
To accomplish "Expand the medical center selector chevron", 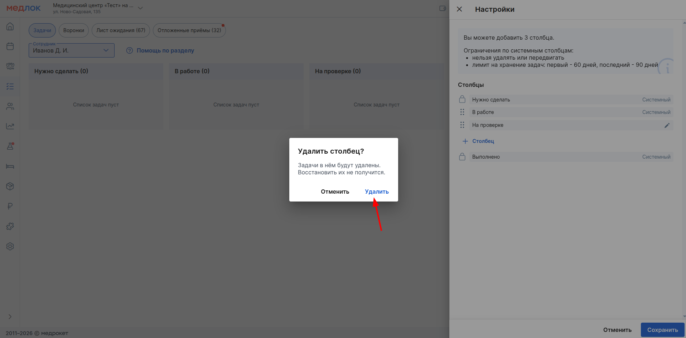I will pyautogui.click(x=140, y=8).
